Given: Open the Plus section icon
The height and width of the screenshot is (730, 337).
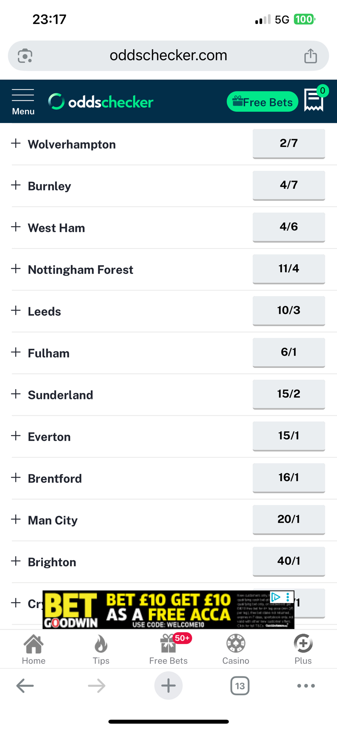Looking at the screenshot, I should point(303,649).
